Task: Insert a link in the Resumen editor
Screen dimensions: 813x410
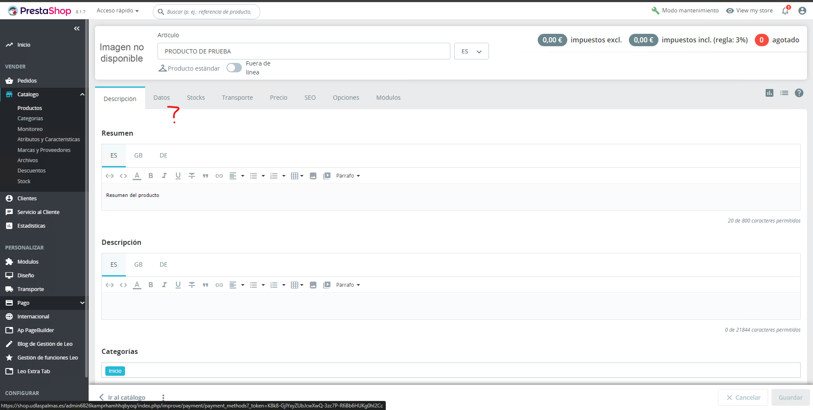Action: (x=219, y=175)
